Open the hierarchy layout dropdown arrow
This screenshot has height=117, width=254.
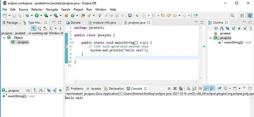tap(56, 29)
